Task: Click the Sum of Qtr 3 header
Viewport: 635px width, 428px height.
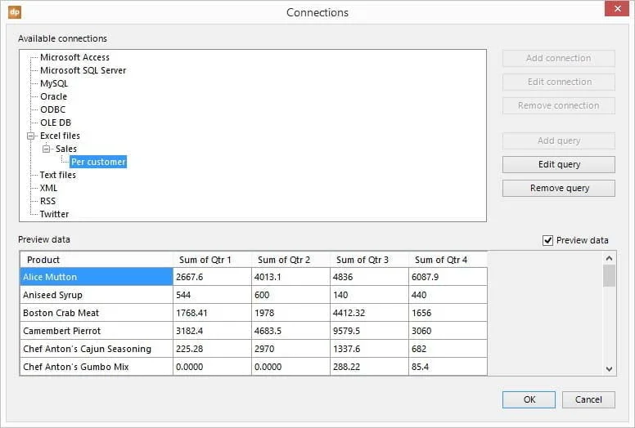Action: pos(369,260)
